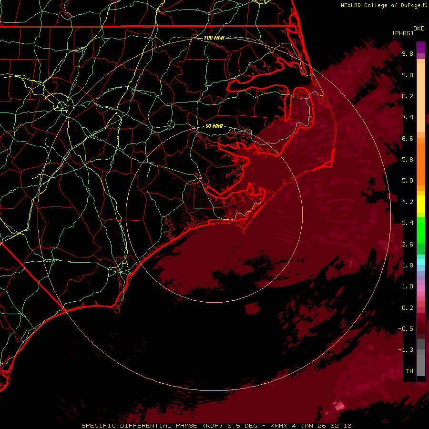Screen dimensions: 429x429
Task: Click the 5.0 legend value
Action: [408, 181]
